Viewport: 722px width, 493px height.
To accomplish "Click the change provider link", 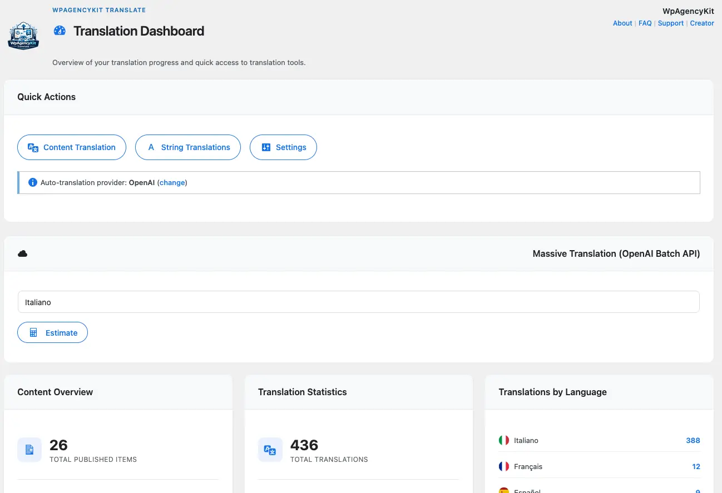I will [172, 182].
